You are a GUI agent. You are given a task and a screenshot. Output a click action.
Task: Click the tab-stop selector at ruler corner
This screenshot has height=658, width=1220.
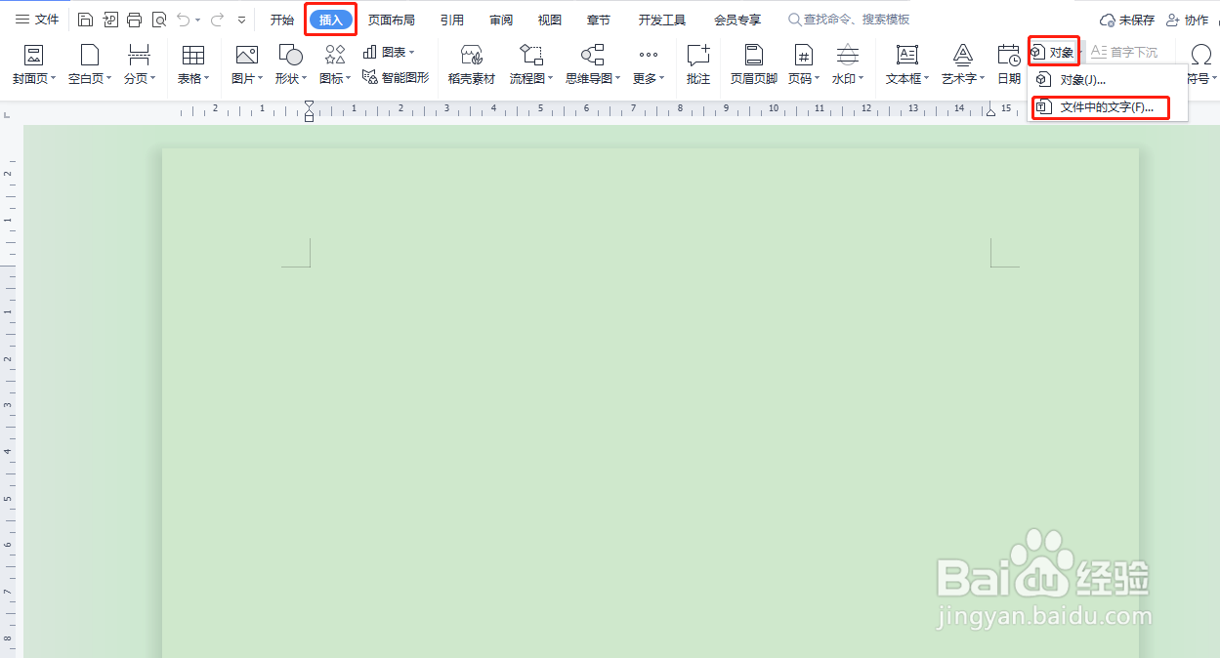click(8, 115)
